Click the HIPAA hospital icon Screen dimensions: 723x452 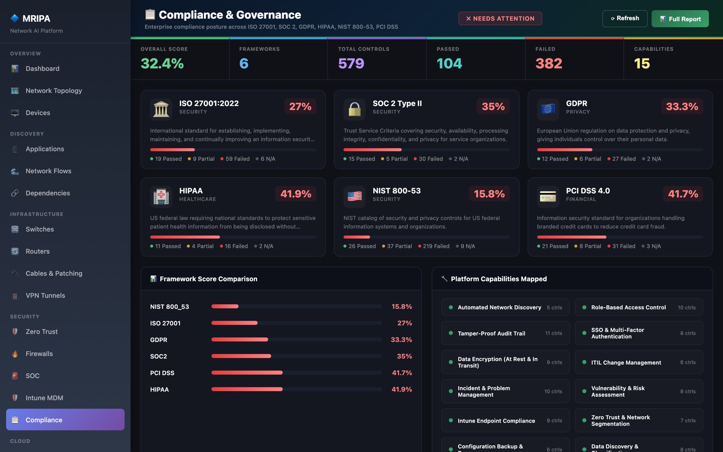point(161,197)
